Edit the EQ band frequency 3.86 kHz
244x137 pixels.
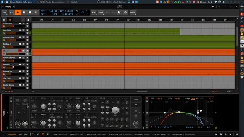click(189, 127)
